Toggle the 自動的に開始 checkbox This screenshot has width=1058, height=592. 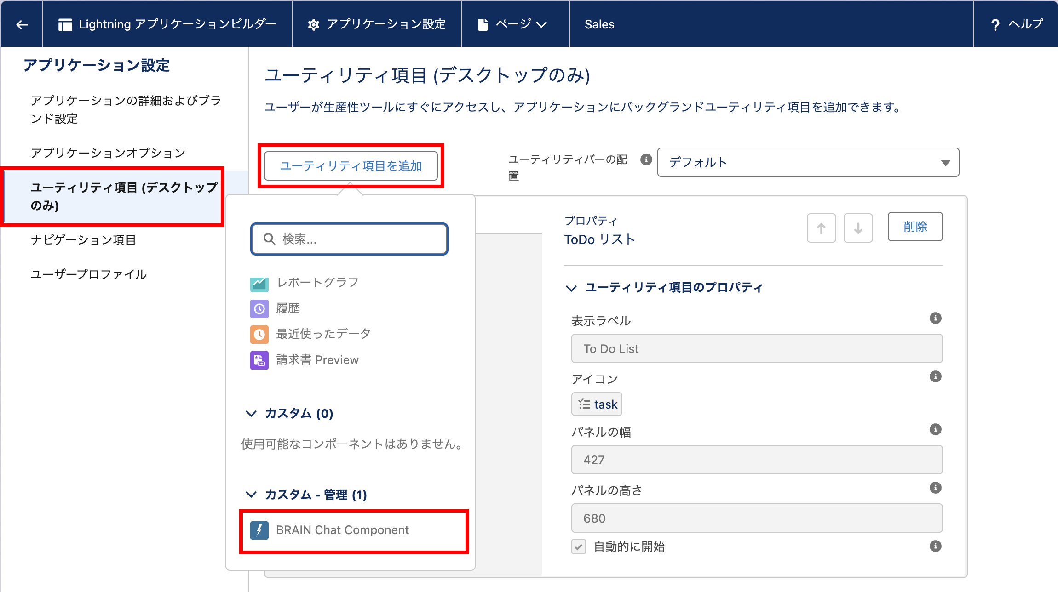point(579,546)
